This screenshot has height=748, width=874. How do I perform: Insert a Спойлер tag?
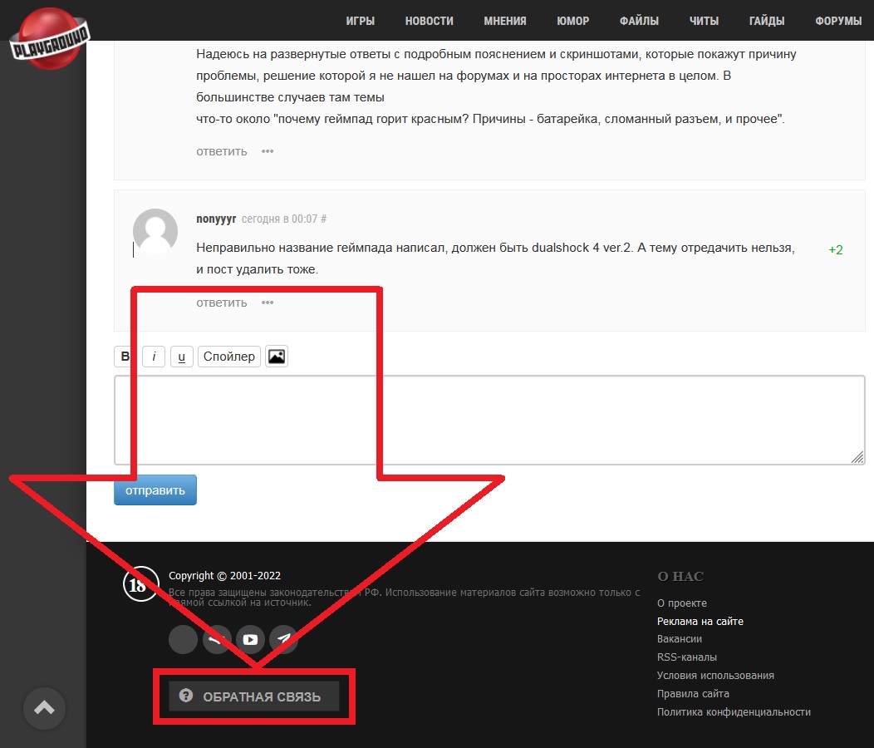[229, 357]
